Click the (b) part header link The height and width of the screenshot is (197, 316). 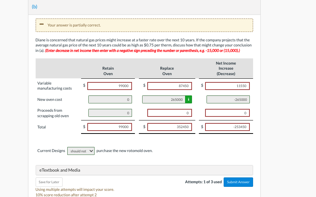[35, 7]
